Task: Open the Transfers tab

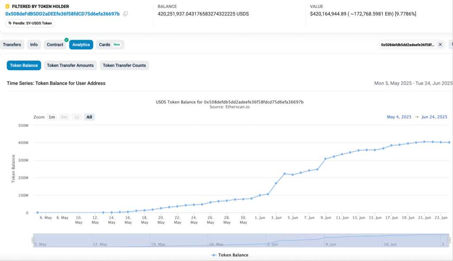Action: [x=12, y=45]
